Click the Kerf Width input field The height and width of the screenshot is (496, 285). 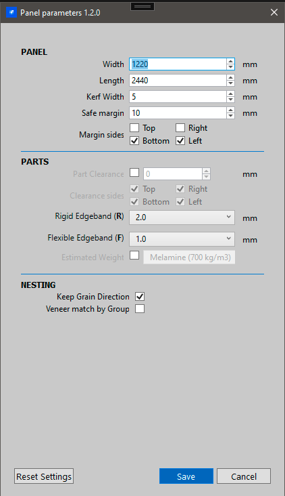tap(178, 96)
